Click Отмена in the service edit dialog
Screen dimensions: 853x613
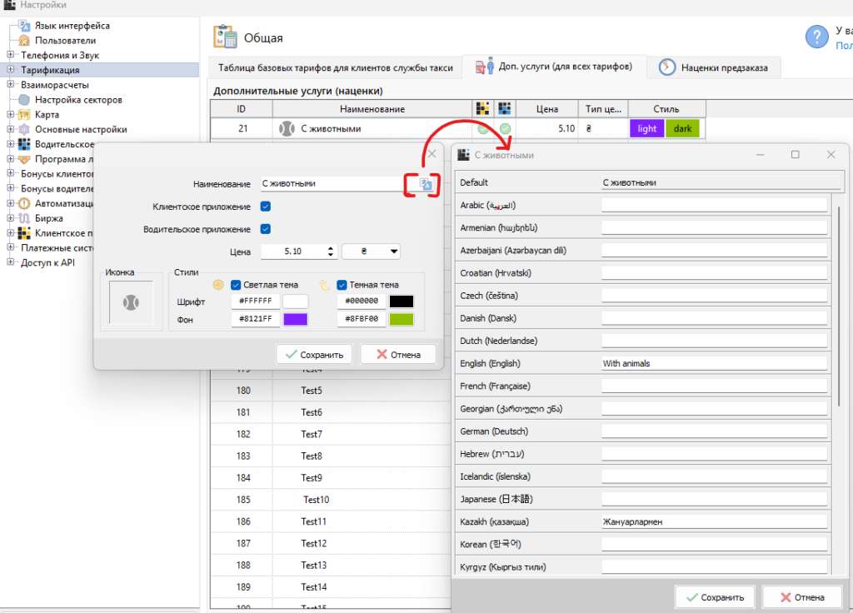397,355
